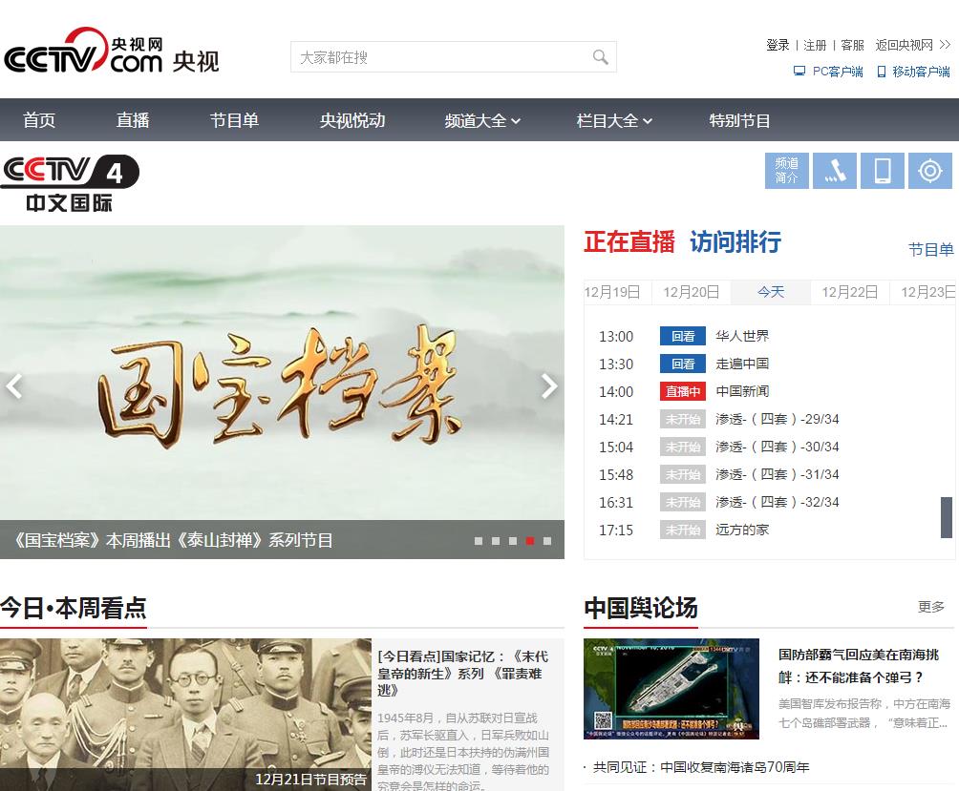Open [今日看点]国家记忆 article title

point(462,673)
